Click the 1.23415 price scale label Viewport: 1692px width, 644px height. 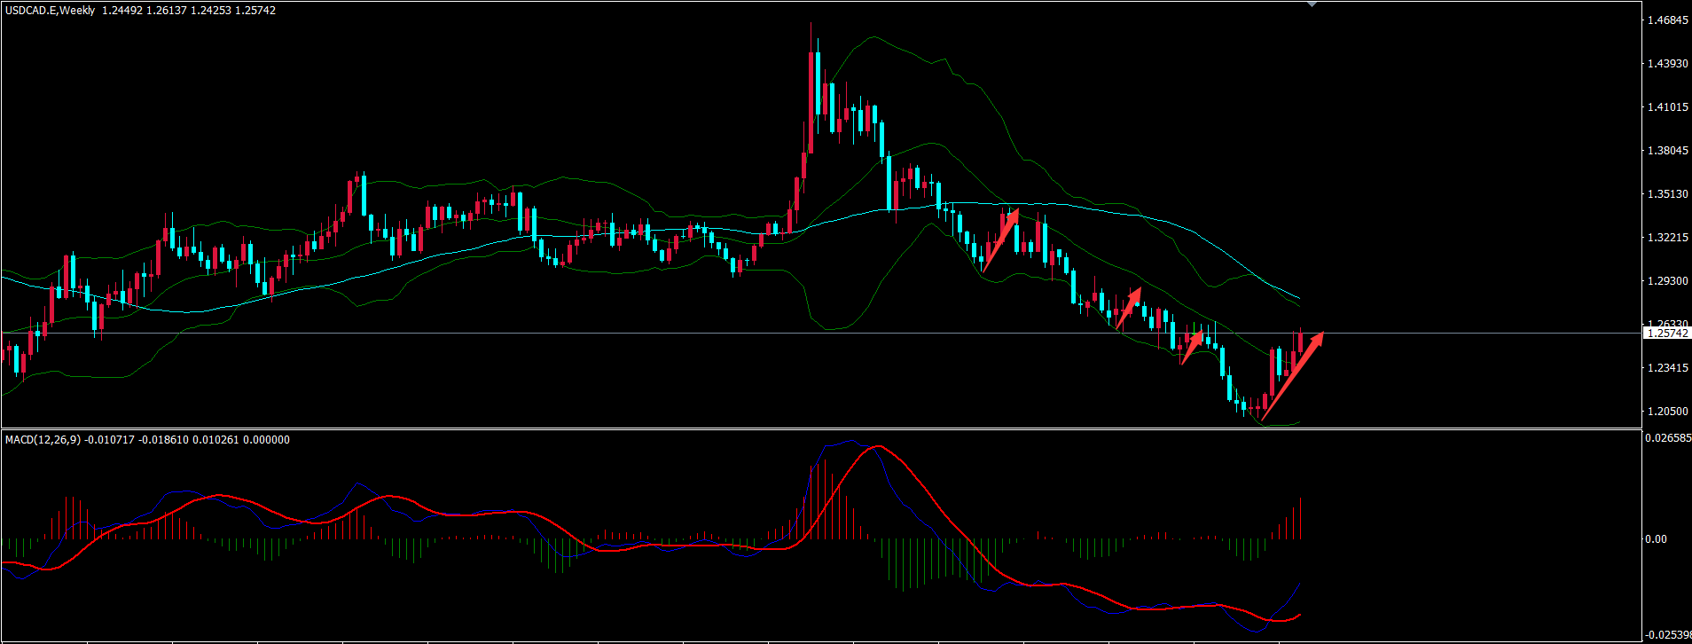coord(1667,368)
